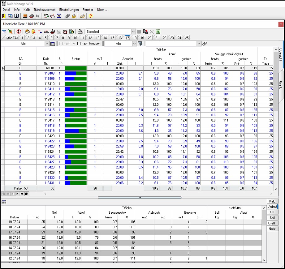Click the yellow question mark help icon
This screenshot has height=269, width=285.
[91, 16]
